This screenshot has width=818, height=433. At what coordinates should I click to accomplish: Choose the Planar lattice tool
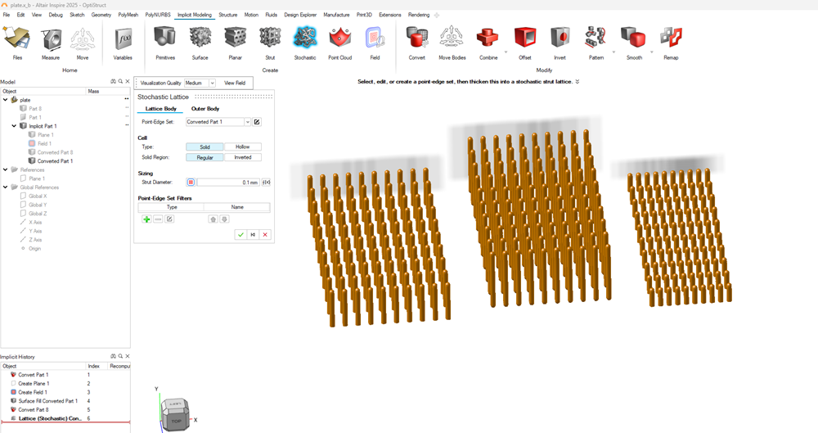pos(236,38)
